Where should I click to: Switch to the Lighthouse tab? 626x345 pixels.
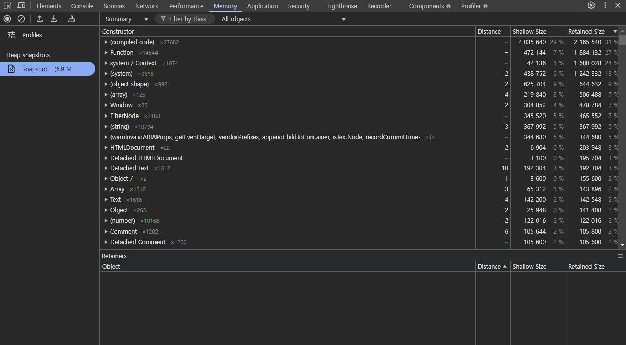pos(342,6)
